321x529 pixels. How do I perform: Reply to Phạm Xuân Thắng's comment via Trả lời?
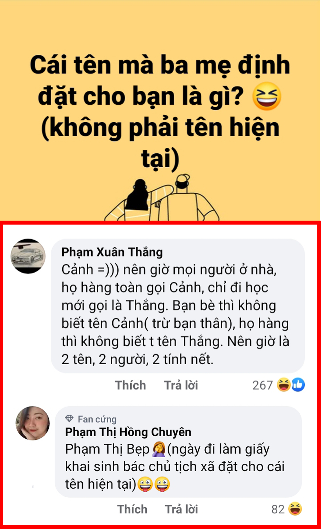coord(181,385)
